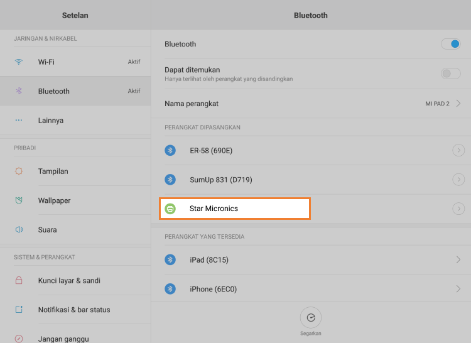Open details arrow for SumUp 831 (D719)
The width and height of the screenshot is (471, 343).
[458, 180]
